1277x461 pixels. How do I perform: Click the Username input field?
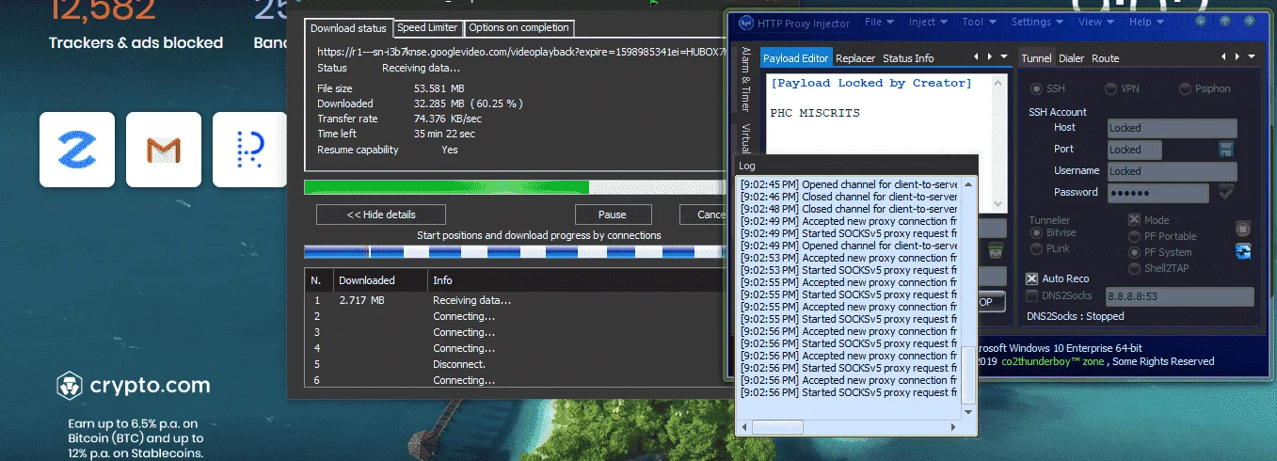(1172, 171)
